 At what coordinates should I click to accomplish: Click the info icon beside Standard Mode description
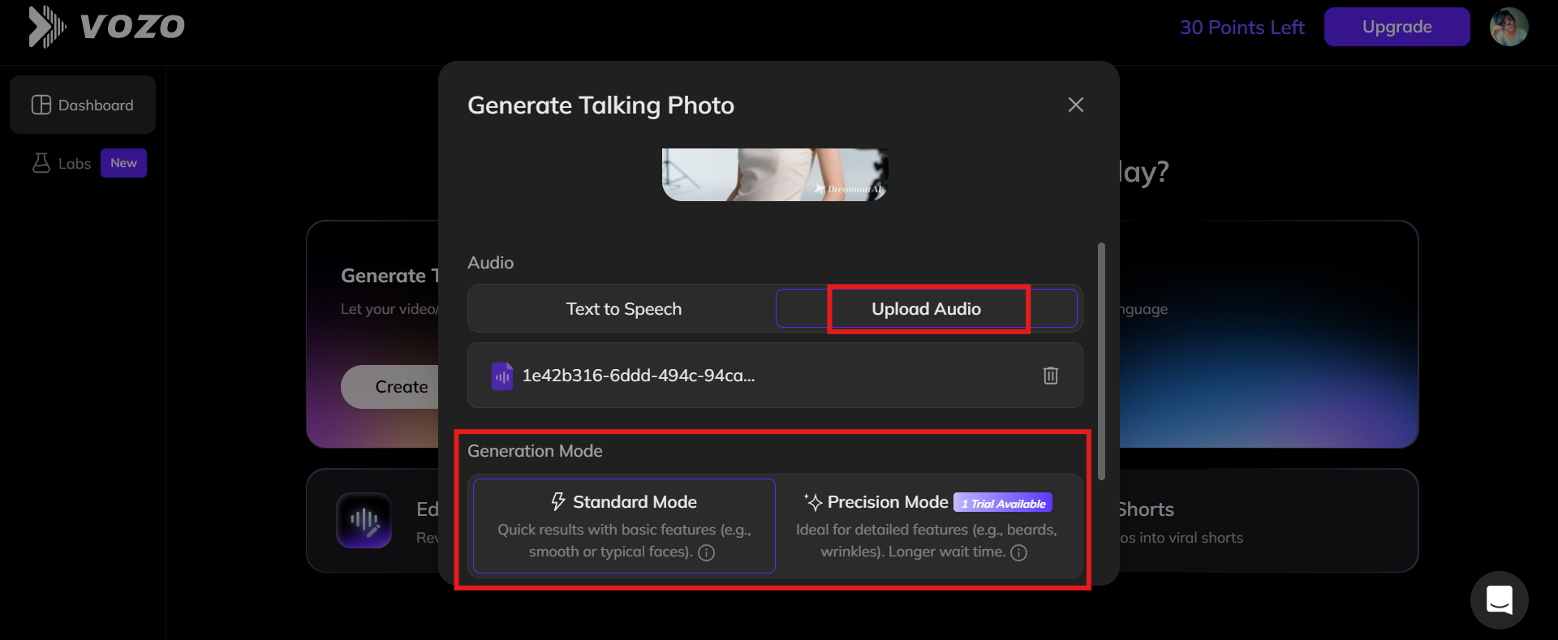coord(706,552)
